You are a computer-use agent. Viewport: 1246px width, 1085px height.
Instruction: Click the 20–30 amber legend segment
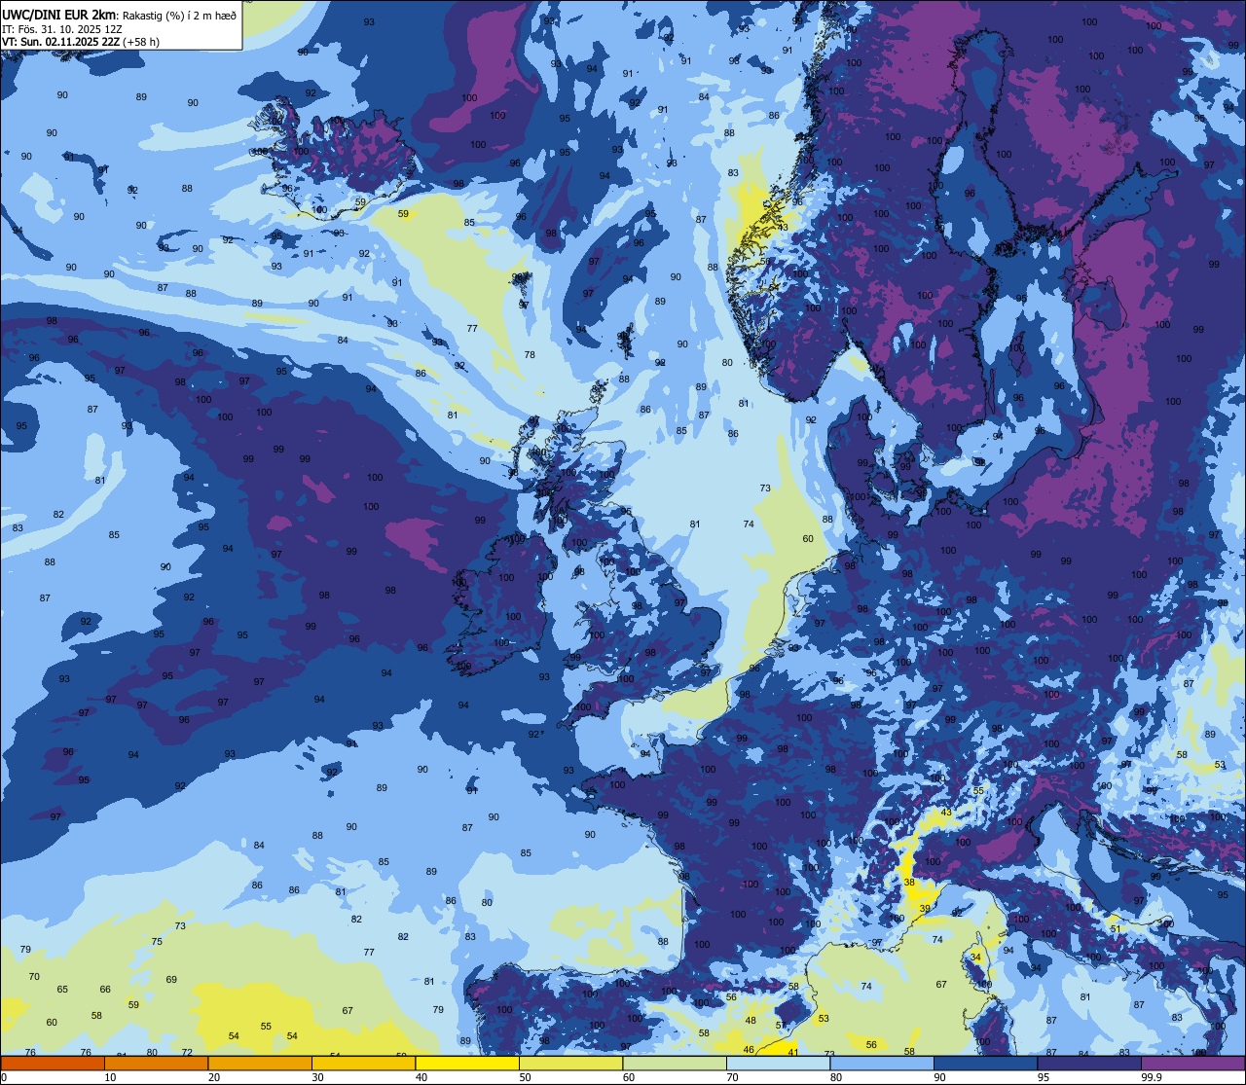pyautogui.click(x=260, y=1063)
